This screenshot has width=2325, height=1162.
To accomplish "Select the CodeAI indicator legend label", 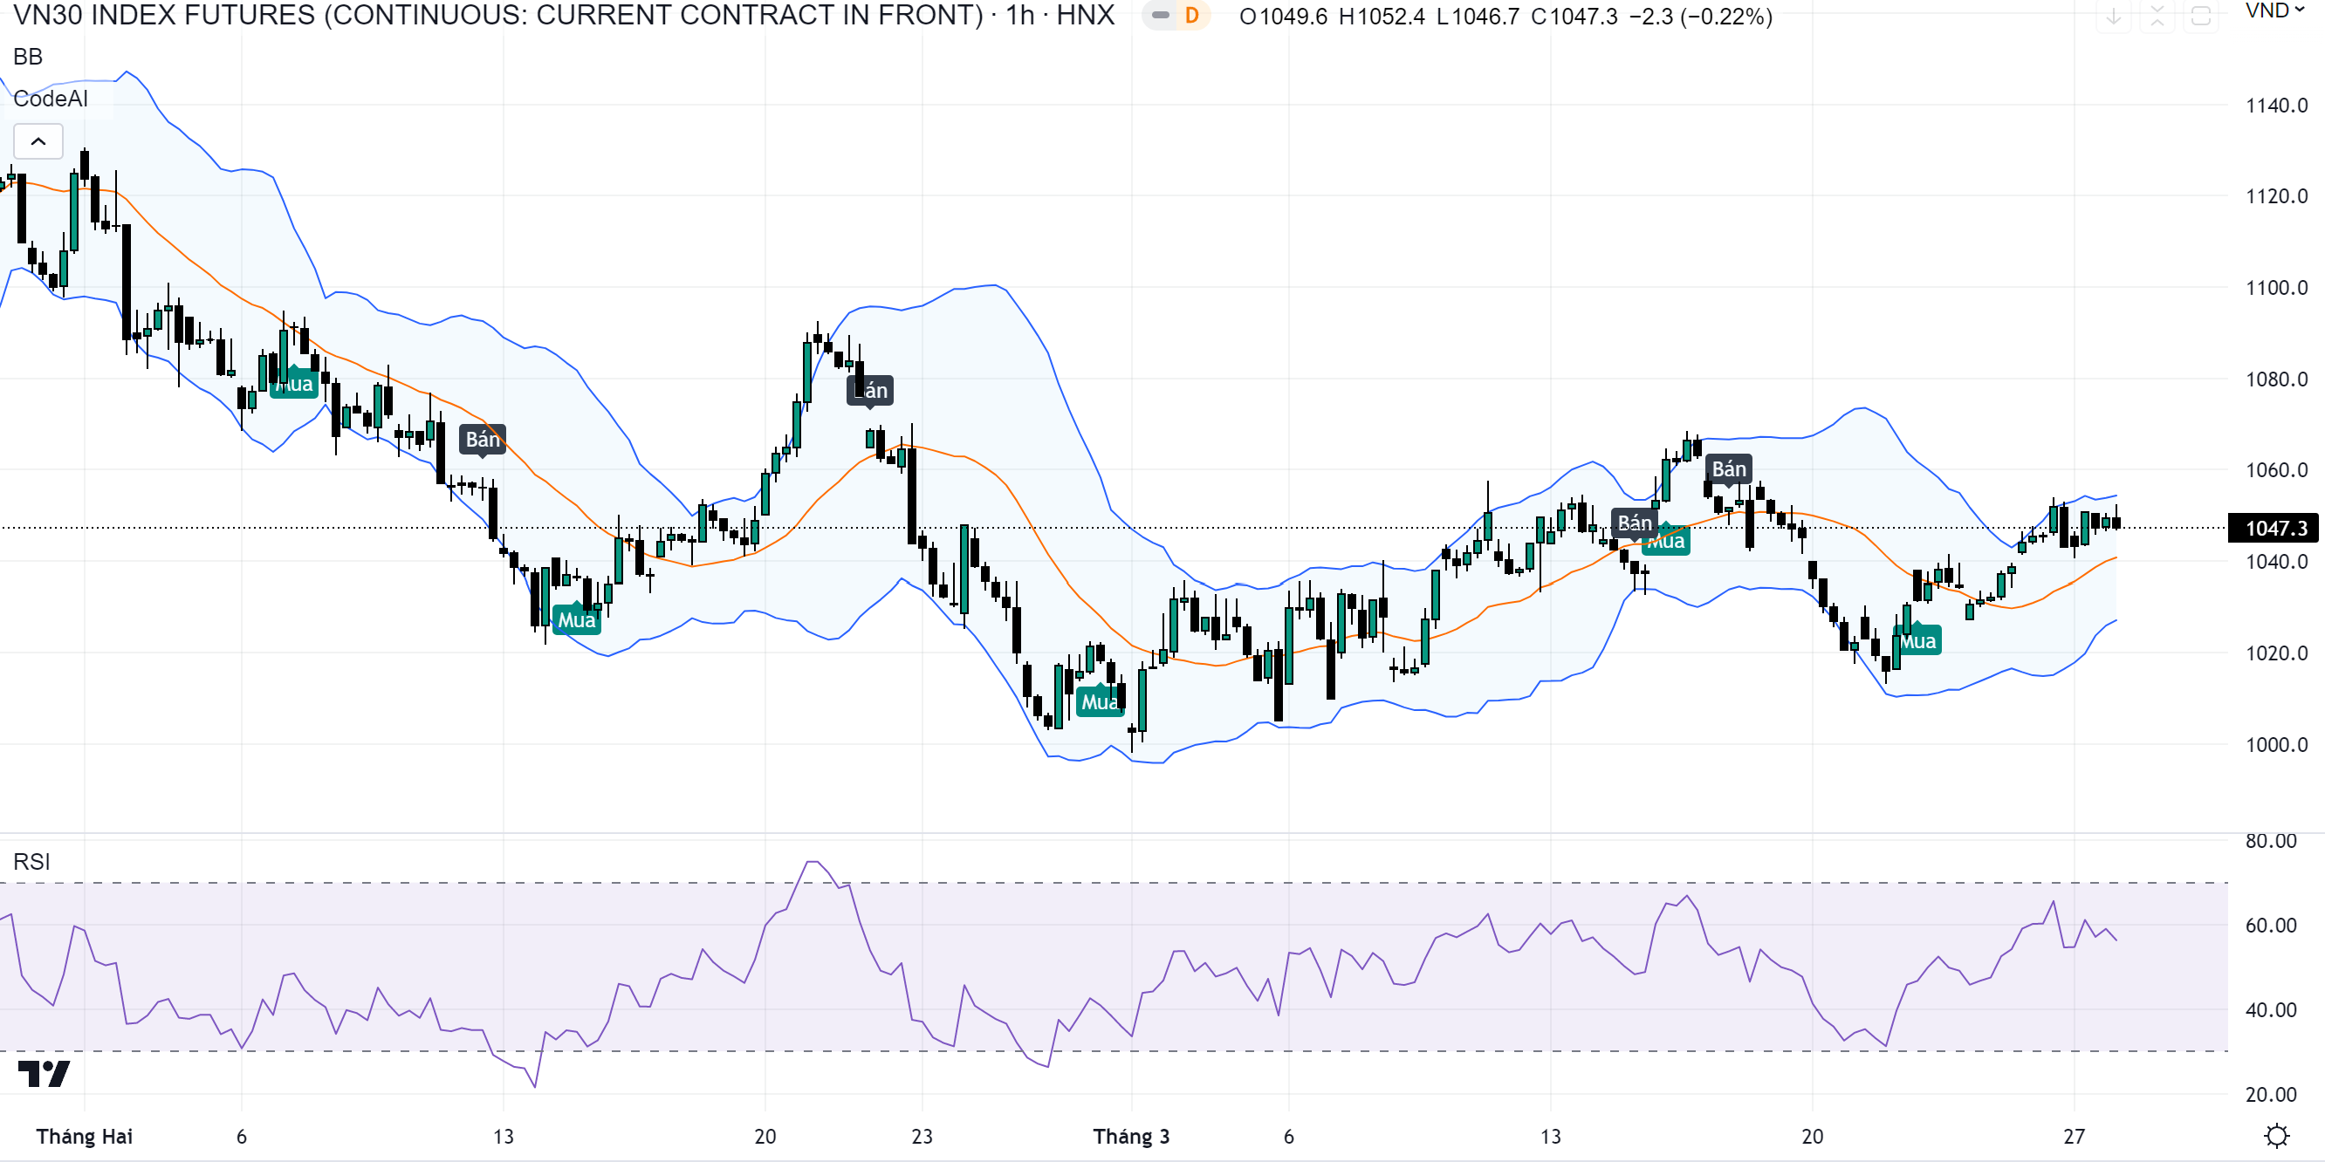I will [51, 99].
